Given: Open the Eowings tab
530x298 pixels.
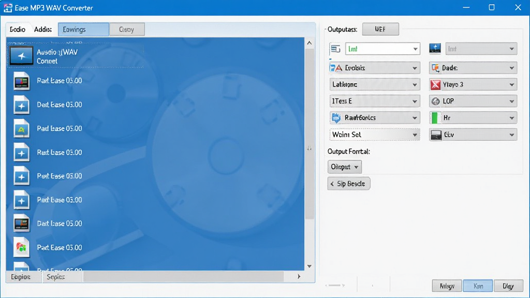Looking at the screenshot, I should [x=83, y=29].
